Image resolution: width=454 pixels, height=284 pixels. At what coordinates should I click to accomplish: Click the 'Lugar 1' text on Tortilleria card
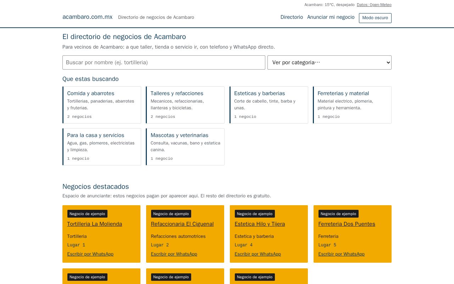click(76, 245)
